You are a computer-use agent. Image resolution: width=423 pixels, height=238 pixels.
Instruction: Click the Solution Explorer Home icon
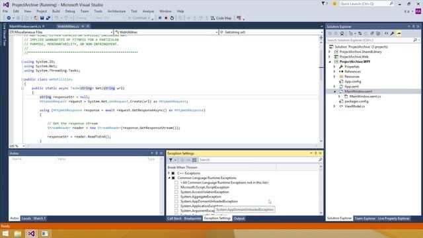coord(342,34)
